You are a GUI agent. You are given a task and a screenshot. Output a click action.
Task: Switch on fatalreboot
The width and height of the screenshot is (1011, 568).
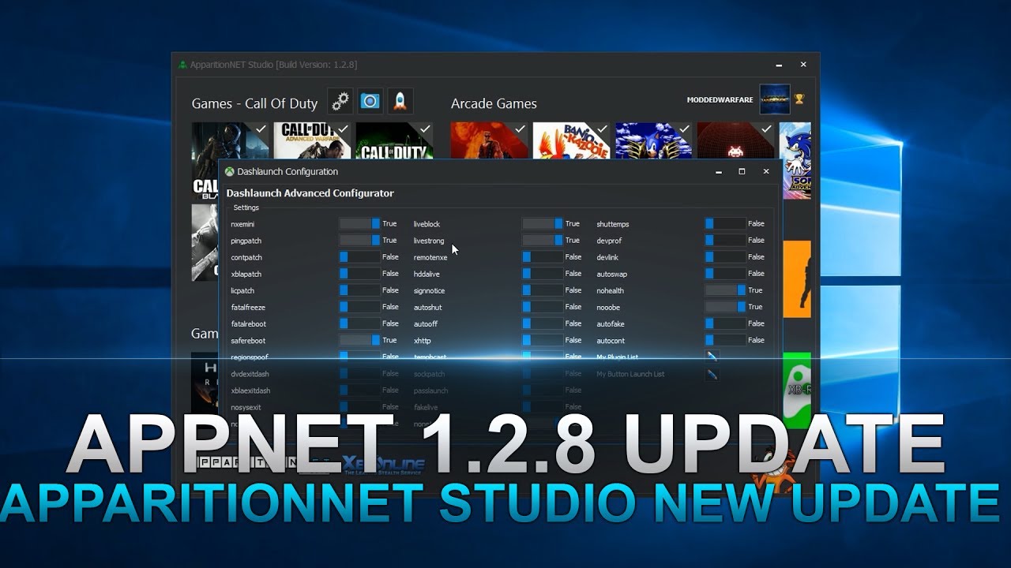pyautogui.click(x=359, y=323)
